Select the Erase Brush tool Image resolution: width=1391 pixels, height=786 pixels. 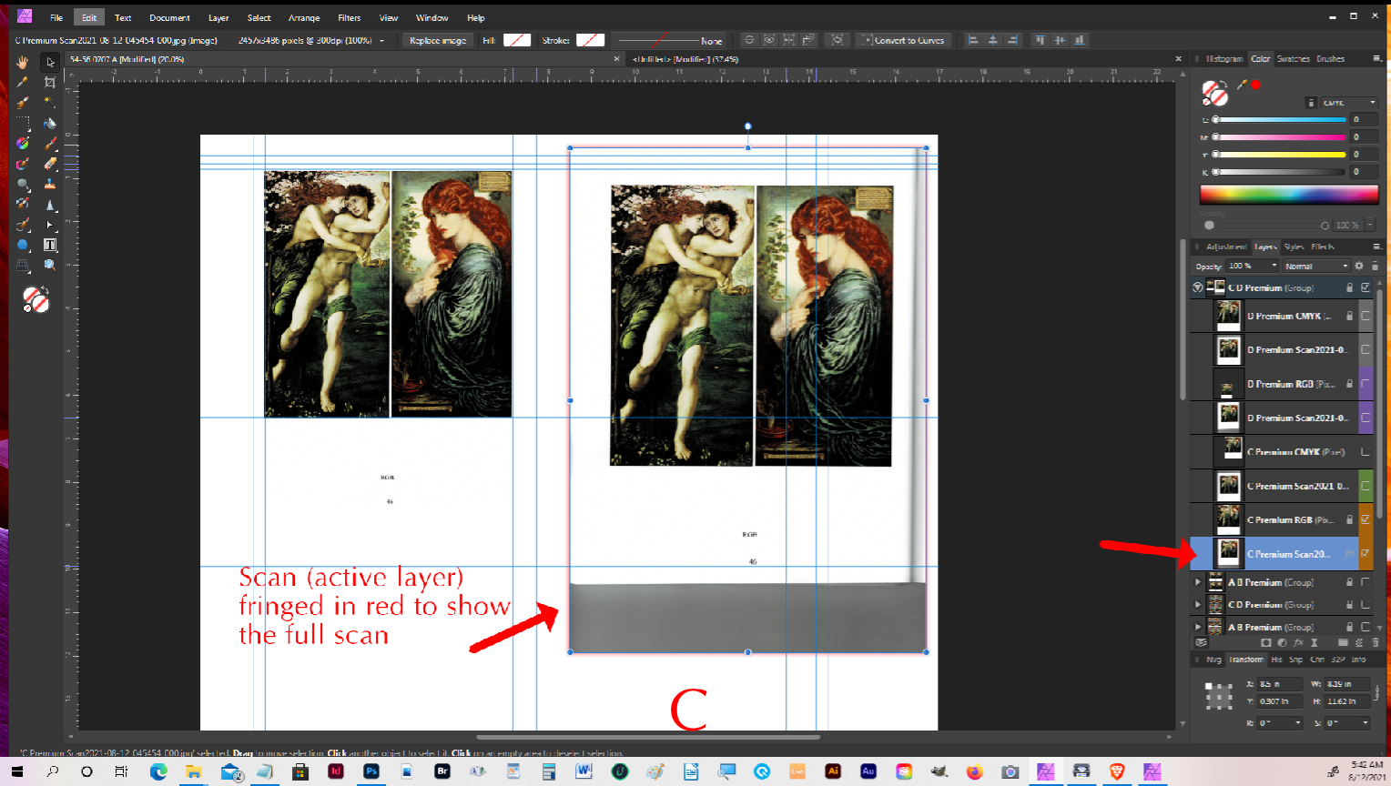pos(50,164)
